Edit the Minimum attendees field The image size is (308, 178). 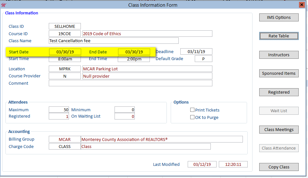point(124,110)
